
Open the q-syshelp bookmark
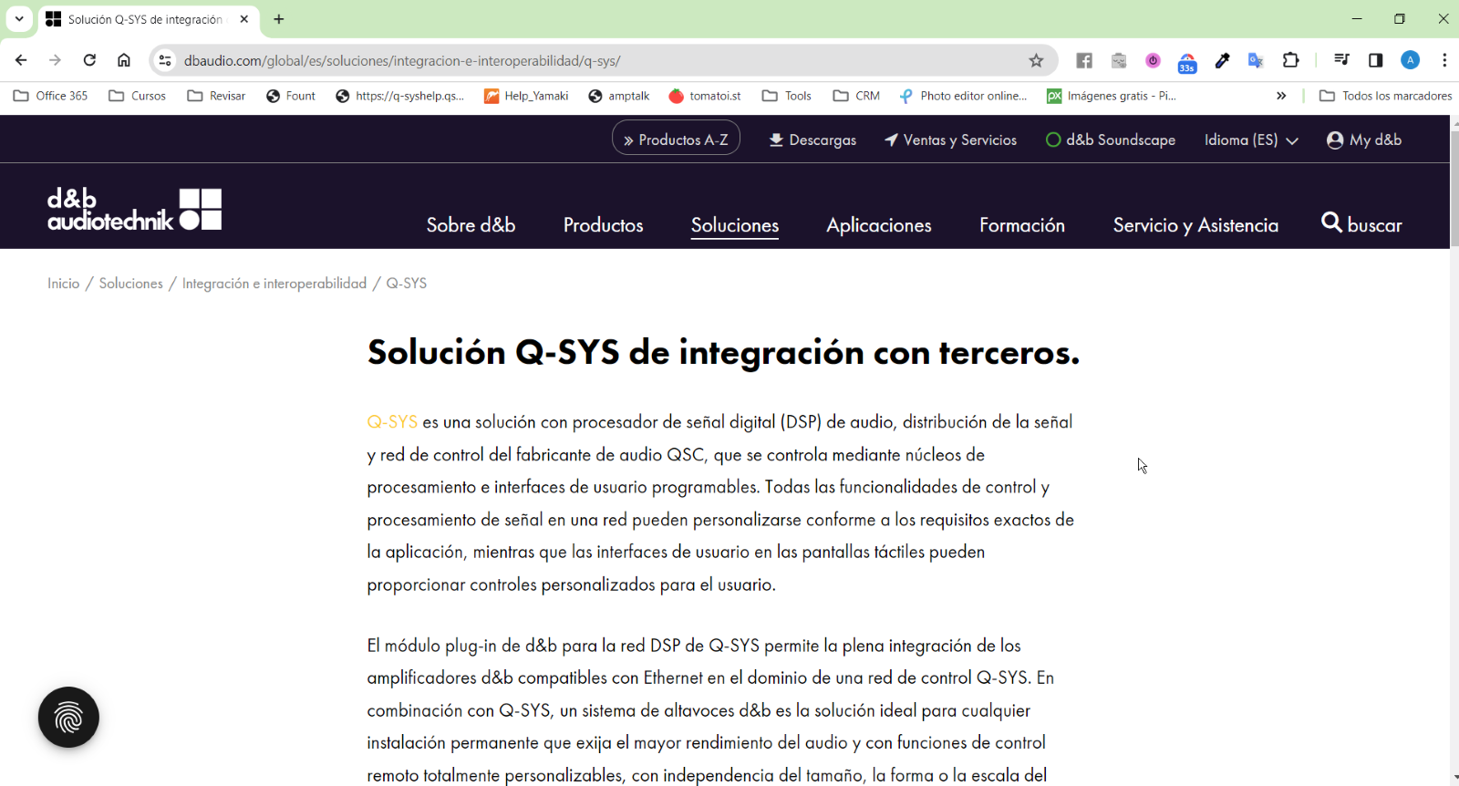(x=400, y=96)
